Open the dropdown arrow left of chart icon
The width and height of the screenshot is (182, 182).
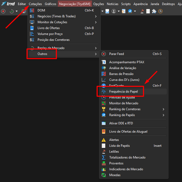pyautogui.click(x=102, y=11)
